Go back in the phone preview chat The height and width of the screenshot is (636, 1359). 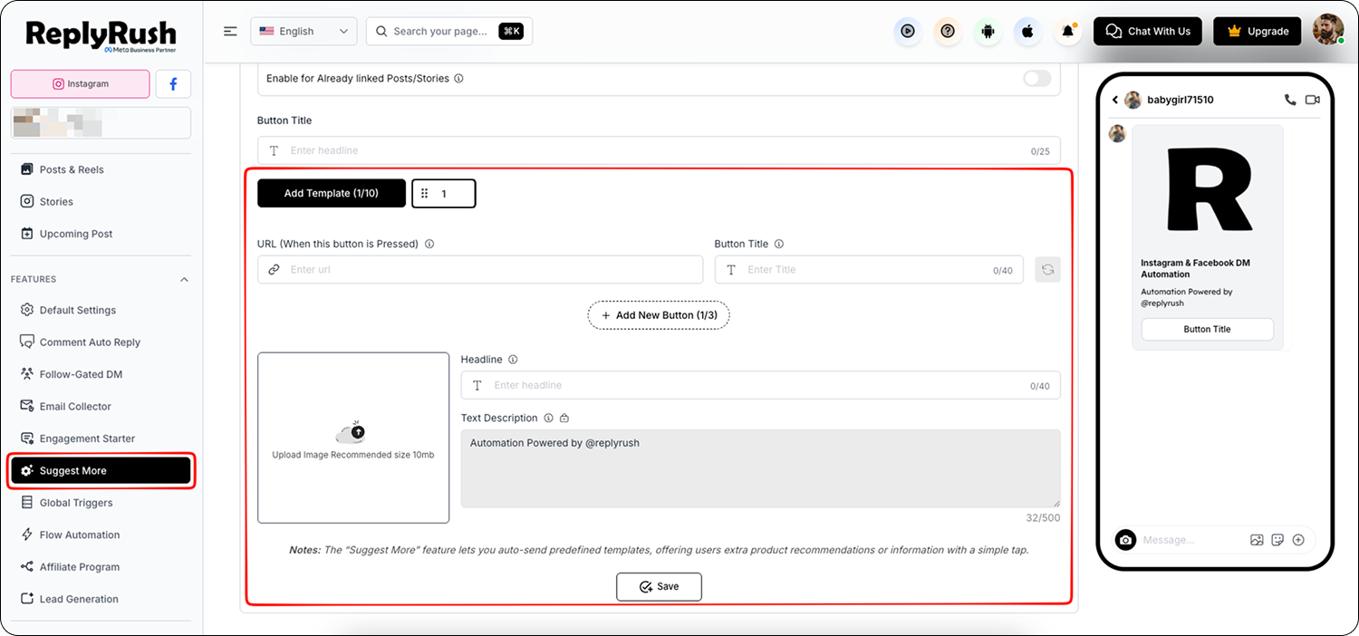(x=1115, y=100)
